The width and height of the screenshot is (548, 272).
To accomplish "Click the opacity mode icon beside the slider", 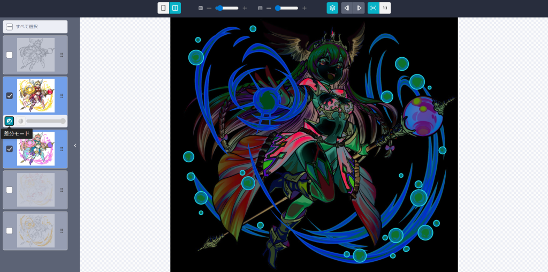I will tap(21, 121).
